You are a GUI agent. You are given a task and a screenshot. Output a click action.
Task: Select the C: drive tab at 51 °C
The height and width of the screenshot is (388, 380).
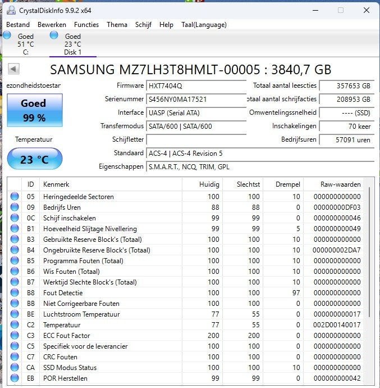[x=25, y=44]
